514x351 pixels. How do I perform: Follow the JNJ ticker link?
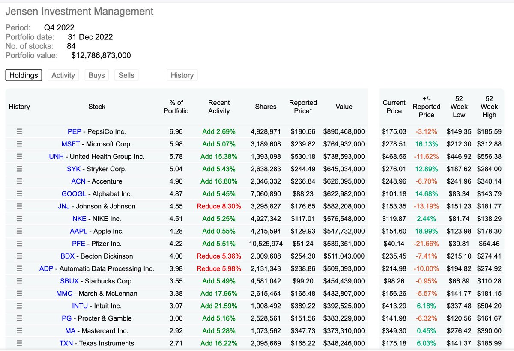click(64, 206)
